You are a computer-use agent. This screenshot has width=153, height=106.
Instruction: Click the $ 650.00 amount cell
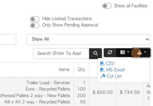(103, 92)
